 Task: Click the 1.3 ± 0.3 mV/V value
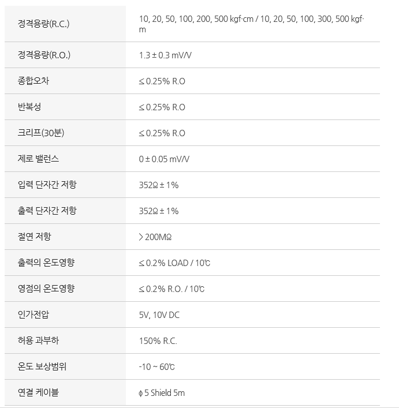tap(165, 55)
